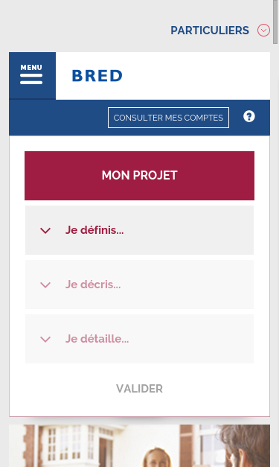Click the MENU text above the hamburger lines

31,68
